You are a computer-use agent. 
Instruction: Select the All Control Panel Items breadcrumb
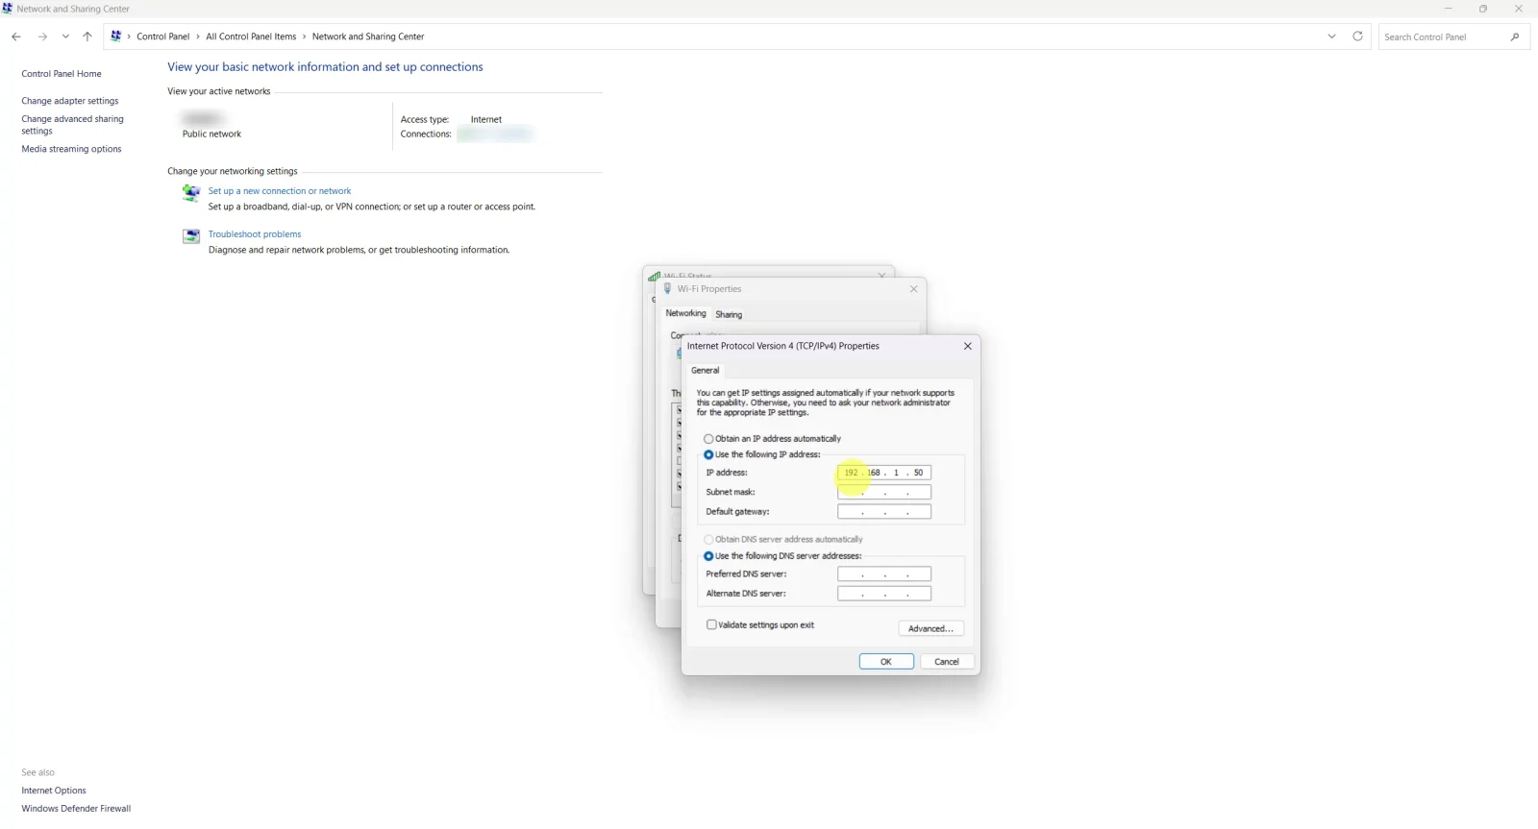[251, 37]
